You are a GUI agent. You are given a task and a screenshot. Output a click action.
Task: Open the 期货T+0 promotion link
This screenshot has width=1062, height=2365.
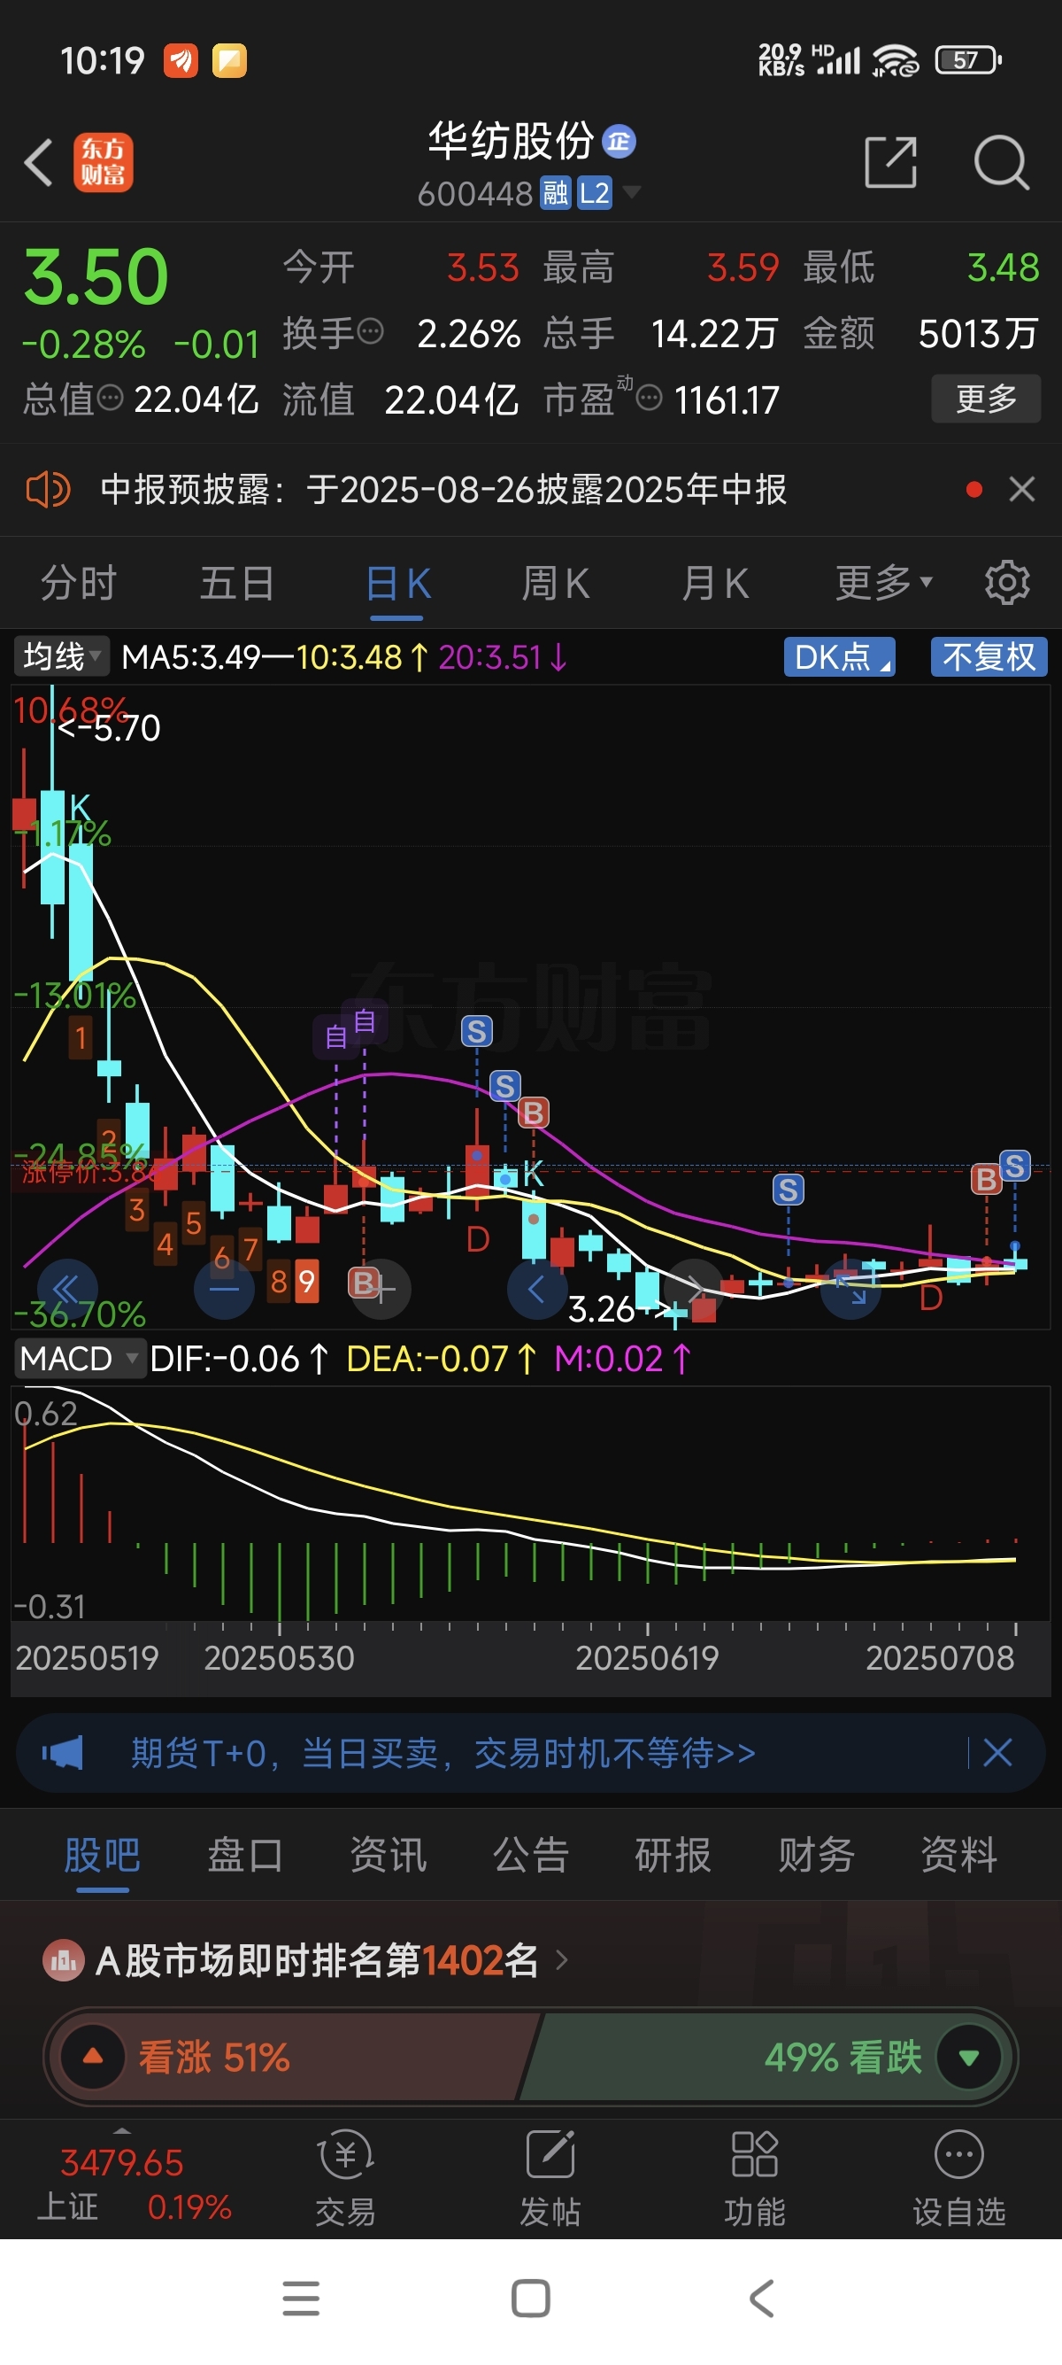(x=444, y=1753)
